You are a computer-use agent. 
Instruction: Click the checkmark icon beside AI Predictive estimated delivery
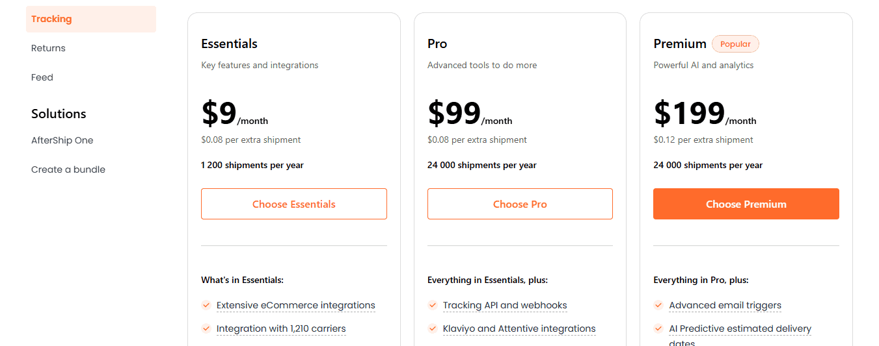pos(658,328)
